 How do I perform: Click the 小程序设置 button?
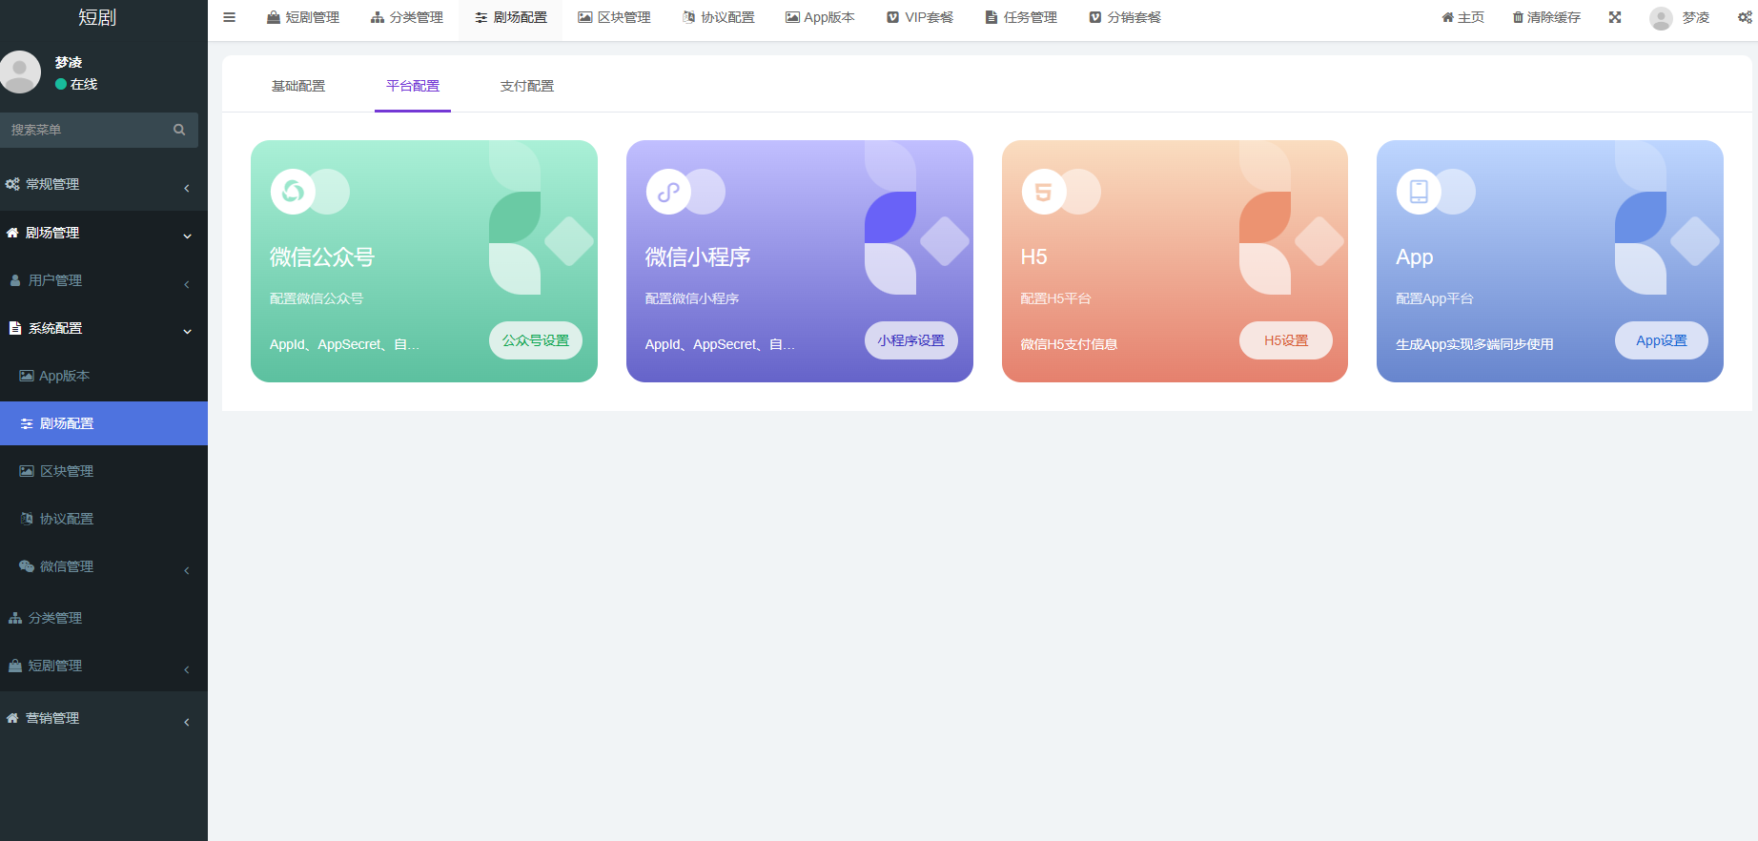pyautogui.click(x=910, y=340)
